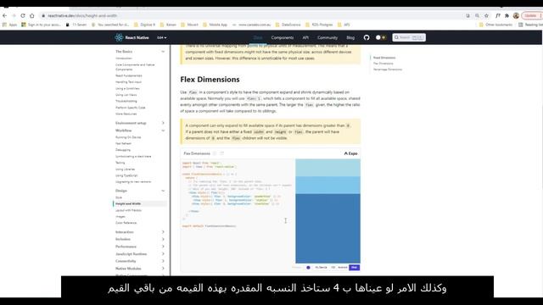The image size is (543, 305).
Task: Open Handling Text Input sidebar link
Action: click(x=128, y=82)
